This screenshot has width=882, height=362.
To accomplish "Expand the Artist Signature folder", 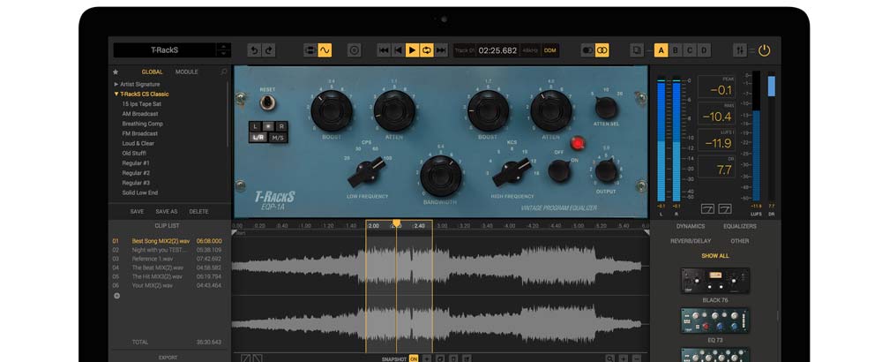I will [137, 85].
